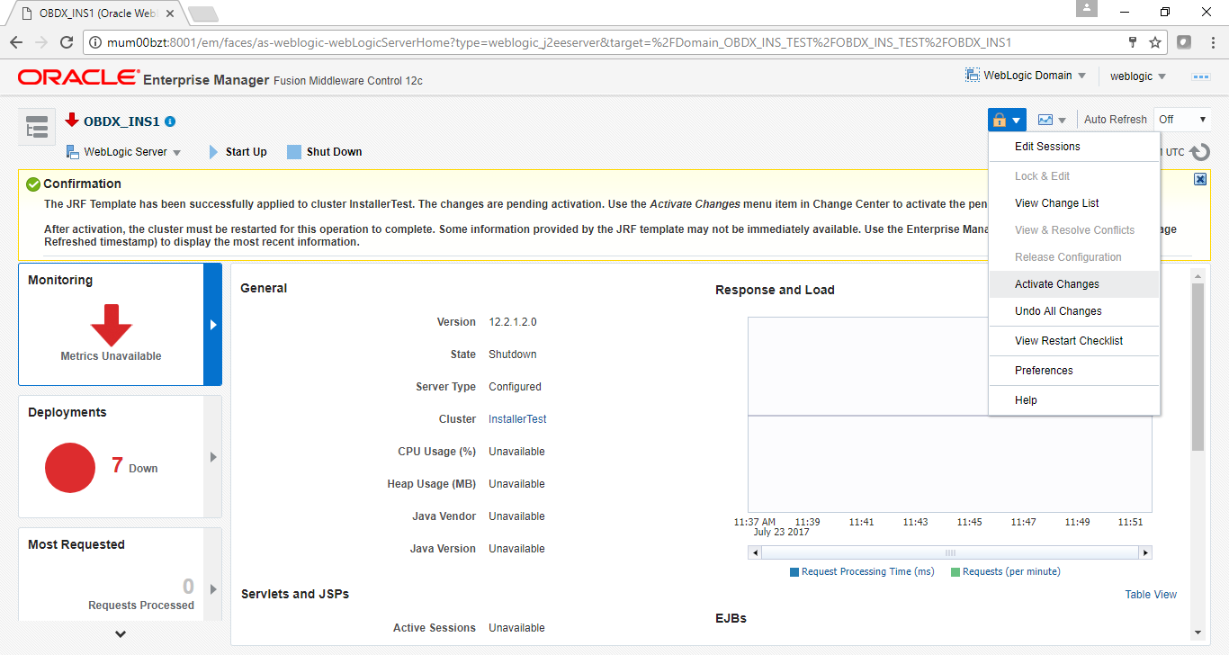Click the browser extension icon

tap(1184, 42)
